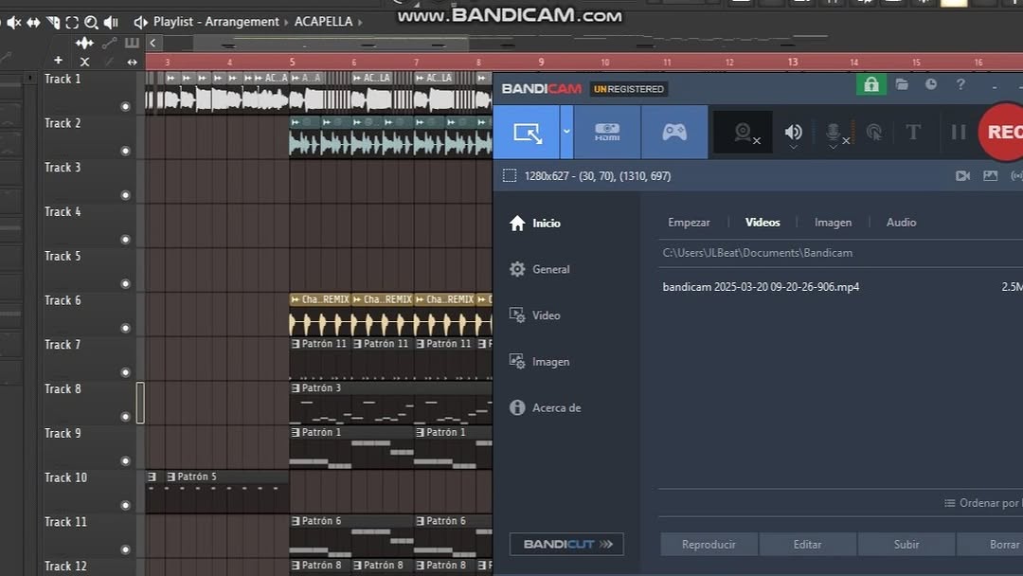Viewport: 1023px width, 576px height.
Task: Switch to the Videos tab
Action: [x=762, y=223]
